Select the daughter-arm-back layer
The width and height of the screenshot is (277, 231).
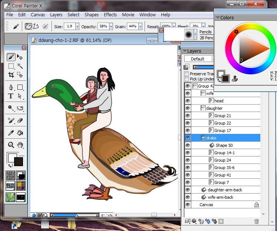tap(225, 190)
